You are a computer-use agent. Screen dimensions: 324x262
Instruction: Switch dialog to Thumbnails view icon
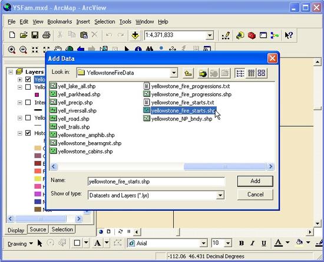[x=262, y=73]
